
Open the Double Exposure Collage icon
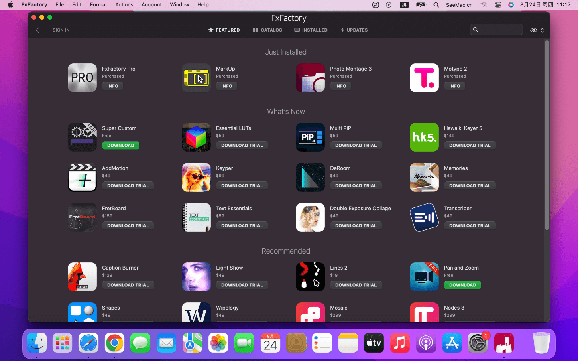(x=310, y=217)
